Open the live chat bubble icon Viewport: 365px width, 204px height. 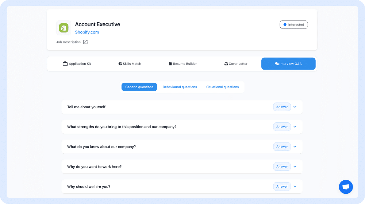point(345,187)
